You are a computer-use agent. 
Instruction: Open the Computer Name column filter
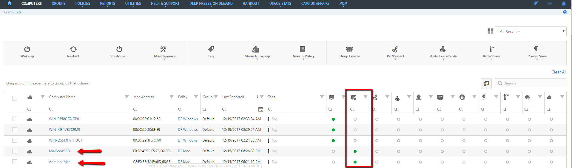point(127,97)
